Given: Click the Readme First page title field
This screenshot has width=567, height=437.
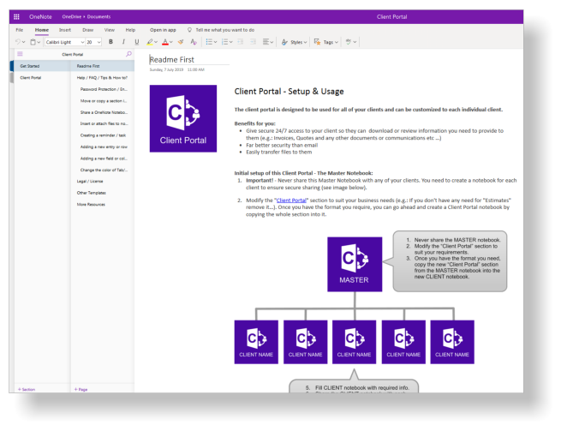Looking at the screenshot, I should 189,60.
